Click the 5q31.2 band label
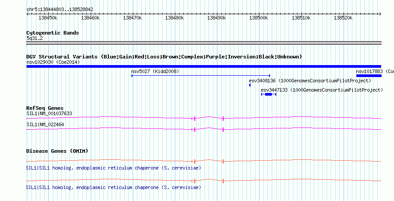This screenshot has width=394, height=201. click(x=35, y=39)
